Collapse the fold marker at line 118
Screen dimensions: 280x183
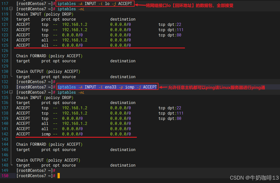(x=11, y=9)
